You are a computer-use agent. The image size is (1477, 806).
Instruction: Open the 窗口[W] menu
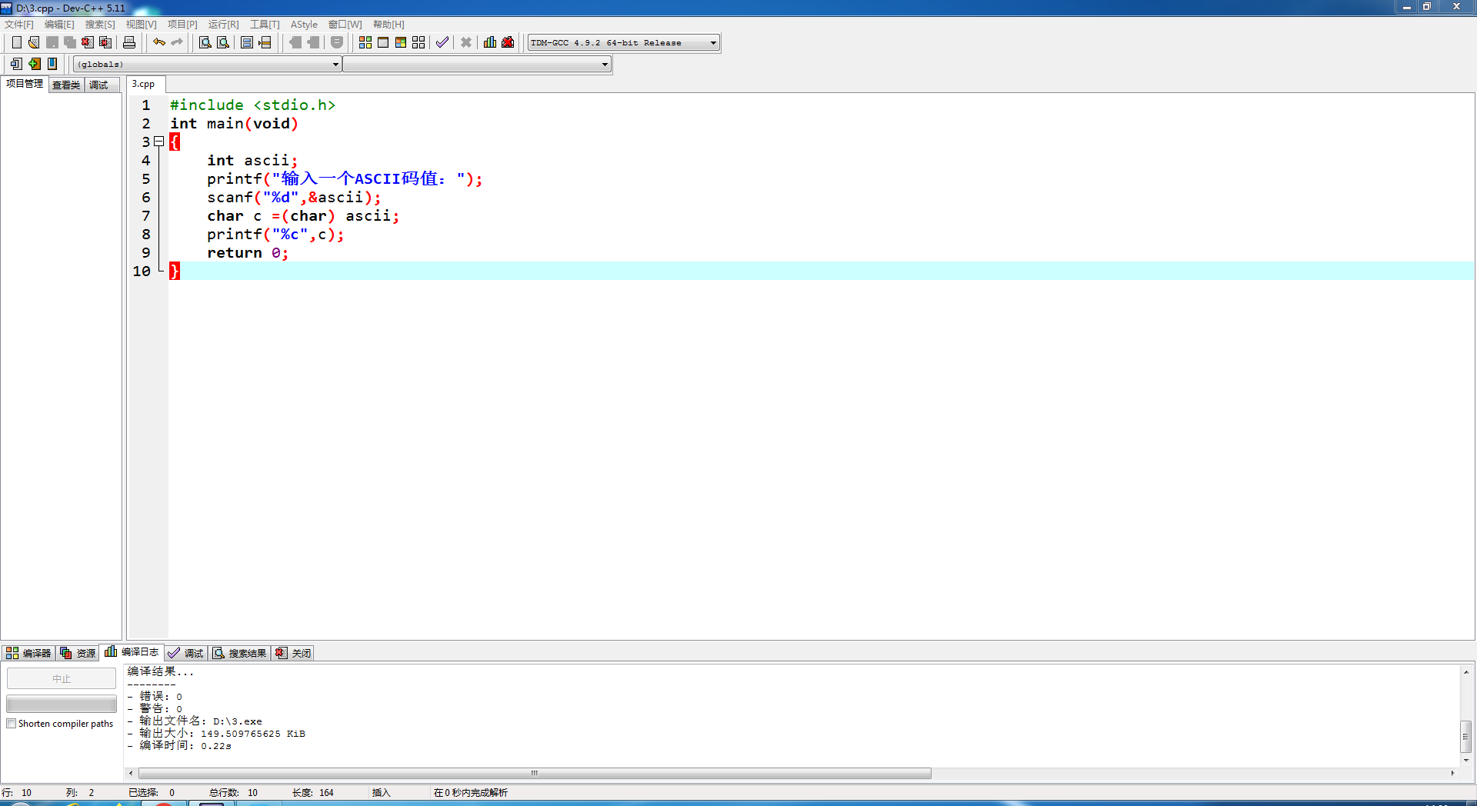tap(345, 25)
